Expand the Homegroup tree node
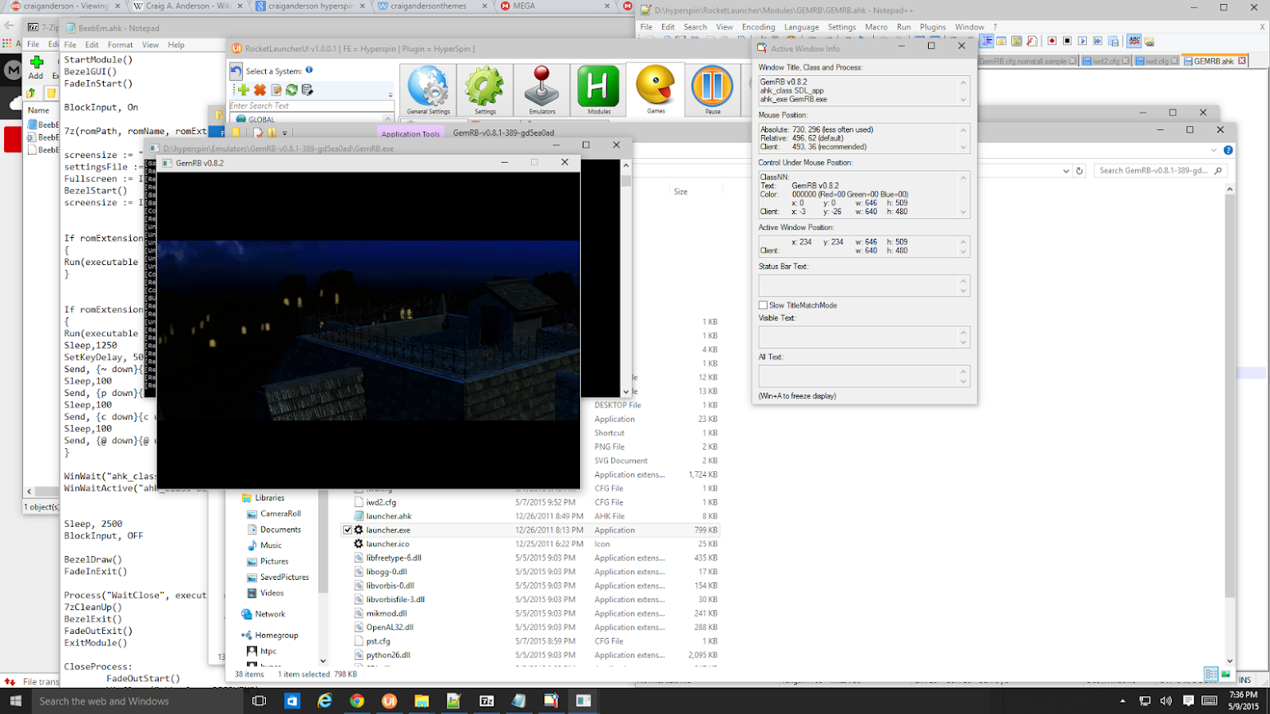Screen dimensions: 1270x714 pos(236,635)
